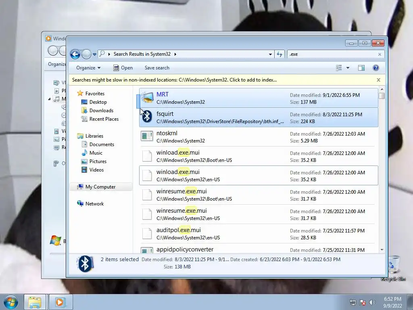Expand address bar previous locations dropdown

[270, 54]
